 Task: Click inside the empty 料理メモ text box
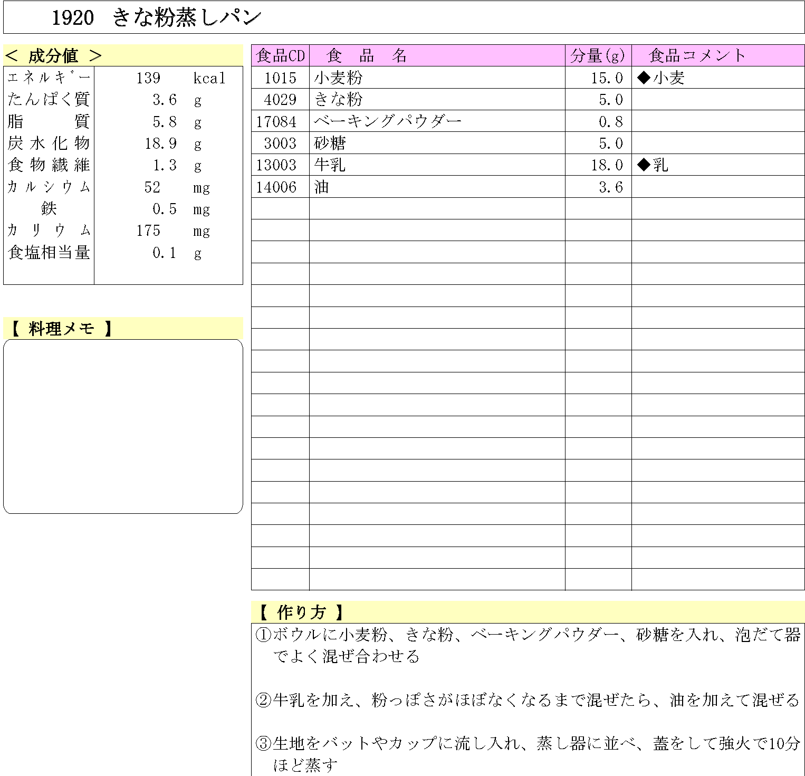(123, 426)
